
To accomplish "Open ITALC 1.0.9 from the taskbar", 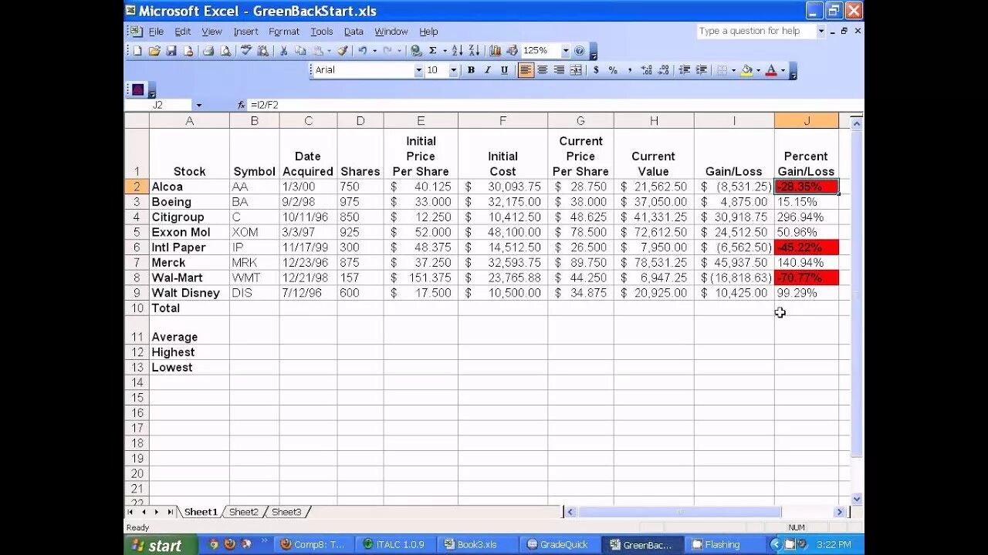I will [394, 545].
